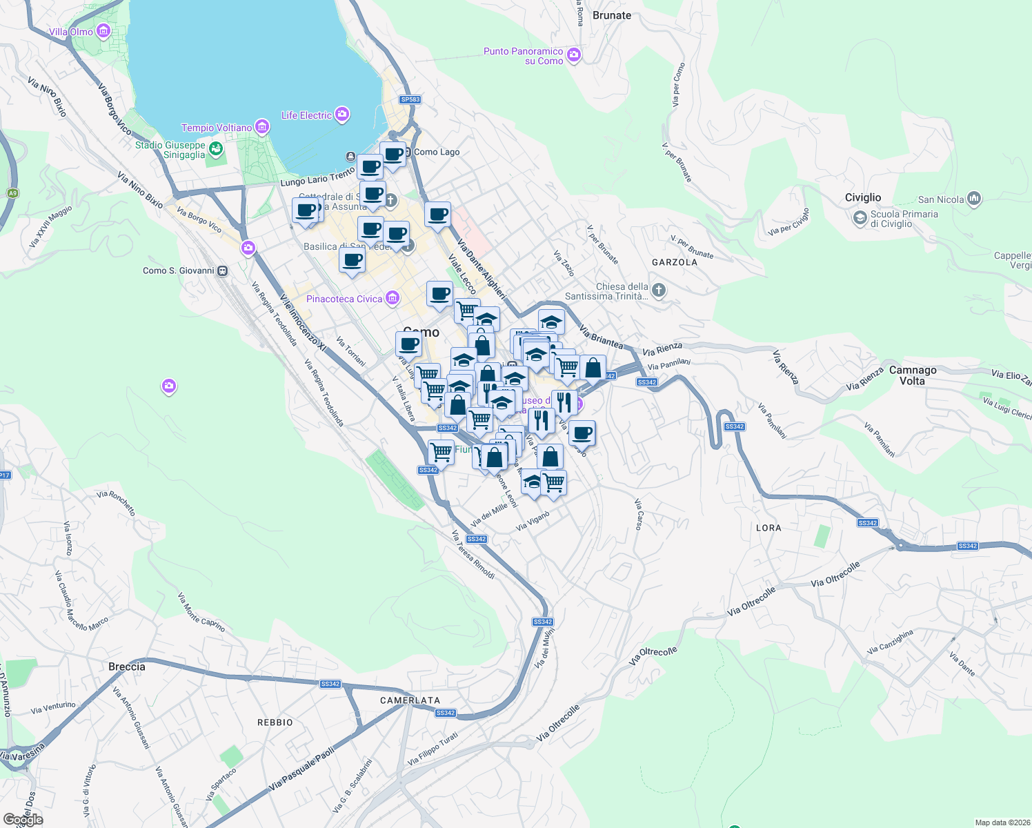
Task: Click the Brunate place label
Action: coord(611,14)
